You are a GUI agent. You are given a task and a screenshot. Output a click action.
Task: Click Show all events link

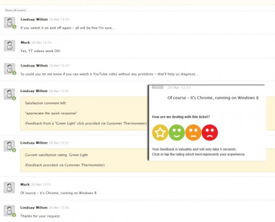click(x=16, y=11)
